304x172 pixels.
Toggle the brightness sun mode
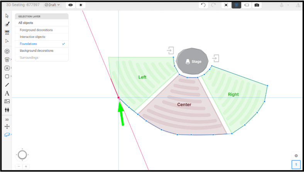click(81, 5)
